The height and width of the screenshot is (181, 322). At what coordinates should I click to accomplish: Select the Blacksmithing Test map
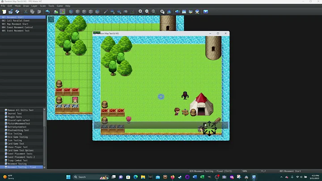(18, 130)
